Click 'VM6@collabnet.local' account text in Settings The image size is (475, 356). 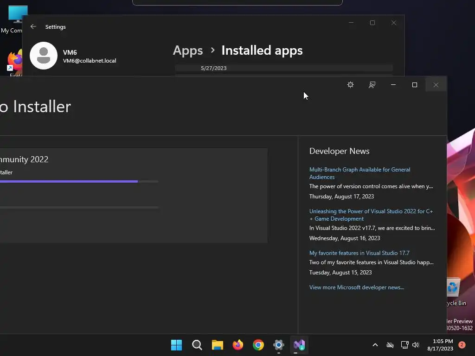(90, 61)
